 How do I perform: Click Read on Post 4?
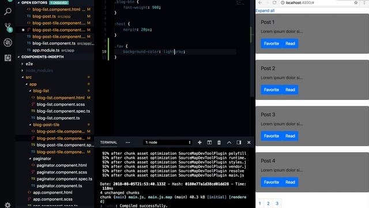290,183
